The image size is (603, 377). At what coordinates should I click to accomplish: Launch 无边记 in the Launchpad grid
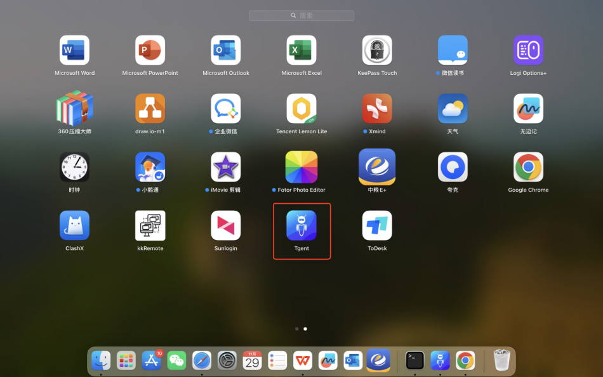click(528, 109)
